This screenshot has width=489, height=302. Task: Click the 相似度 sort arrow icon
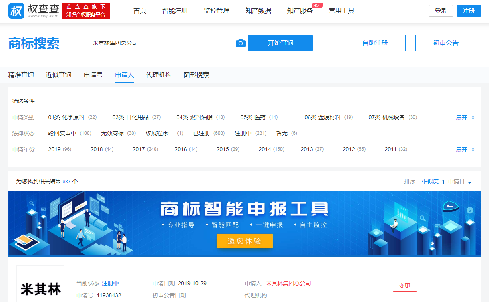click(x=443, y=182)
